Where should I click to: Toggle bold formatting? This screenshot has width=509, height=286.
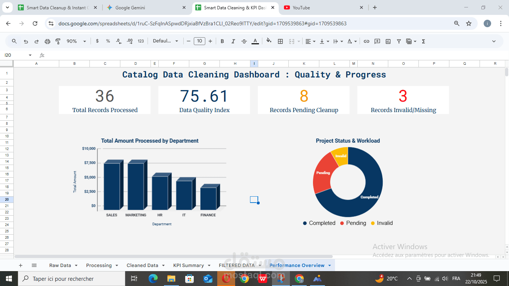(x=222, y=41)
